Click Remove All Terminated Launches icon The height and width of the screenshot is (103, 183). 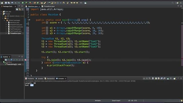click(150, 78)
